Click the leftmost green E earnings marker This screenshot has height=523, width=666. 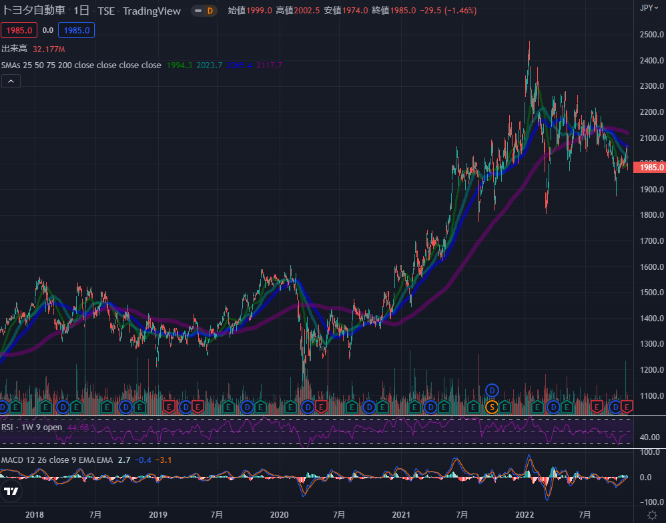(x=16, y=407)
